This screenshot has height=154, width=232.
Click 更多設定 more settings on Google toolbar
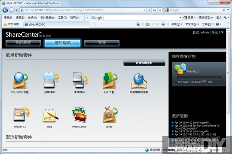point(206,18)
